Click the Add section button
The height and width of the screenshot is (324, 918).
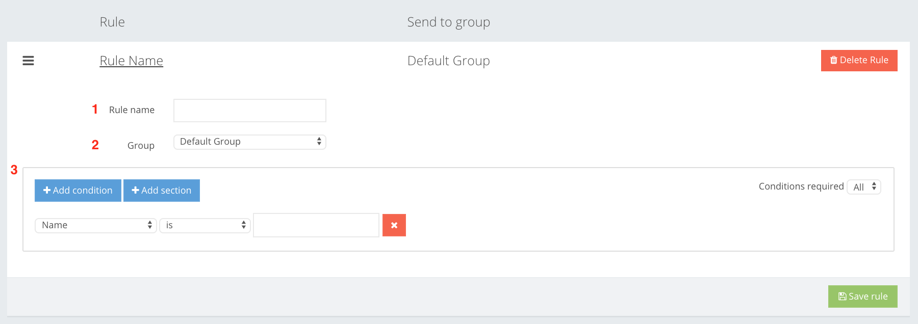(162, 191)
